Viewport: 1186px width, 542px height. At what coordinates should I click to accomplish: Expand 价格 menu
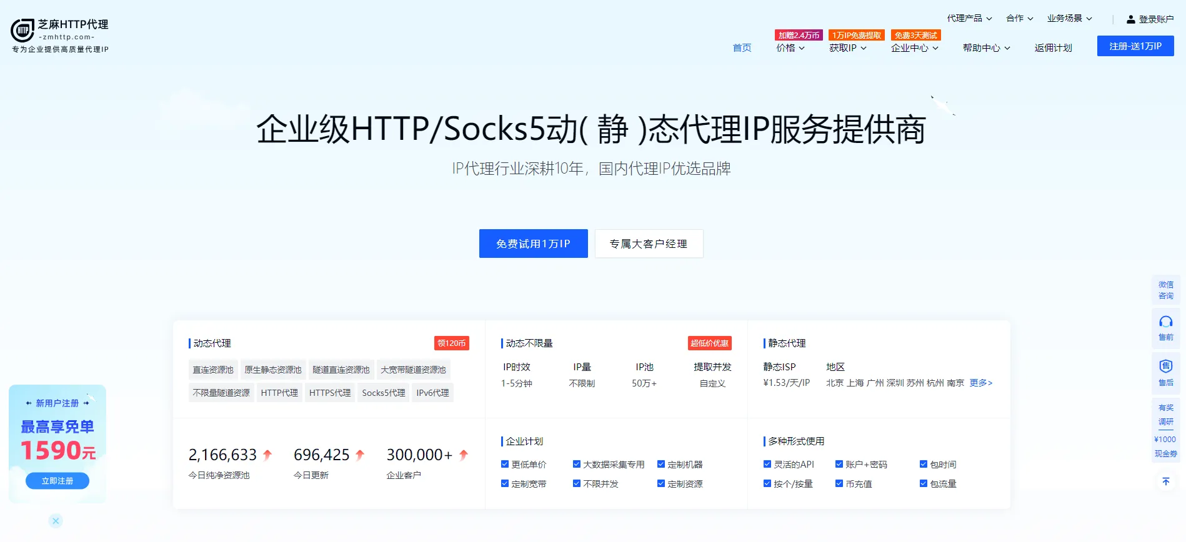790,48
